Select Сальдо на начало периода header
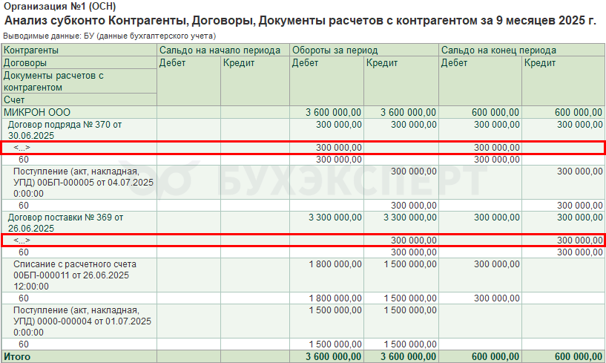The height and width of the screenshot is (363, 606). (x=223, y=50)
